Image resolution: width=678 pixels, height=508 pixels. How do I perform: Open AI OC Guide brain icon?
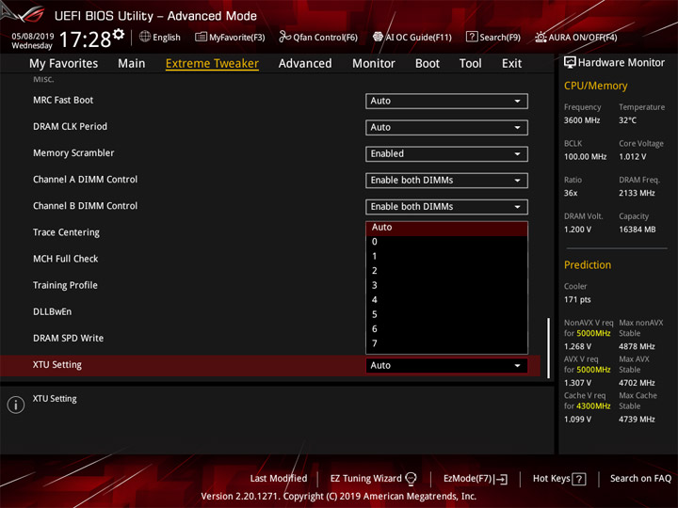coord(378,37)
